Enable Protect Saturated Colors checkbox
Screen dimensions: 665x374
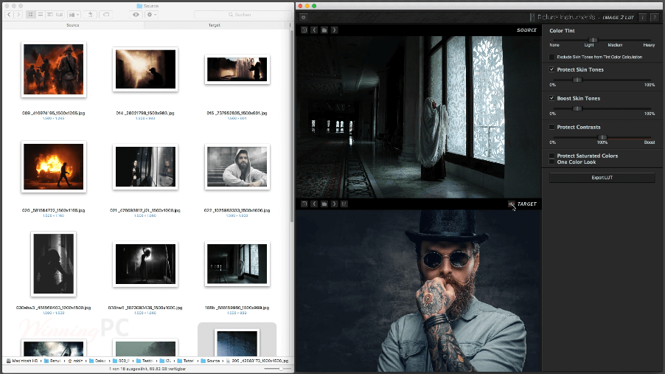click(x=551, y=156)
